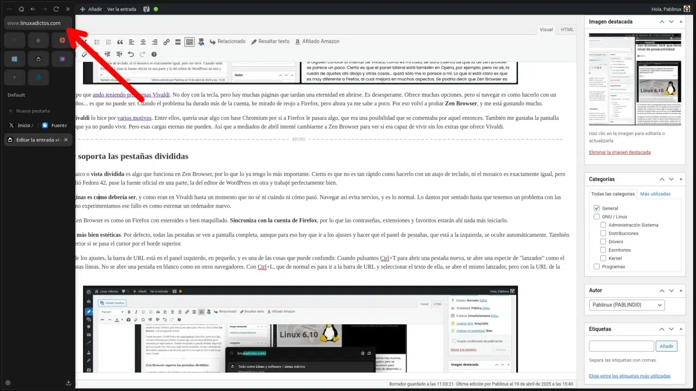Open the Windows logo pinned essential tile
The image size is (696, 391).
(x=14, y=59)
